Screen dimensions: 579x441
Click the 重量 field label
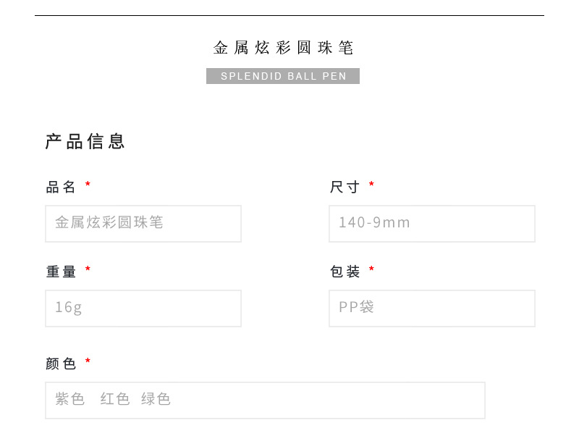click(x=61, y=272)
